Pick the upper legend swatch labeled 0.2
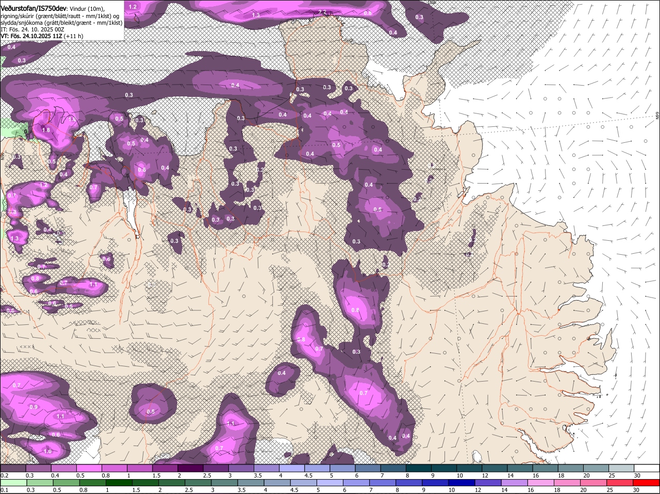 [13, 468]
